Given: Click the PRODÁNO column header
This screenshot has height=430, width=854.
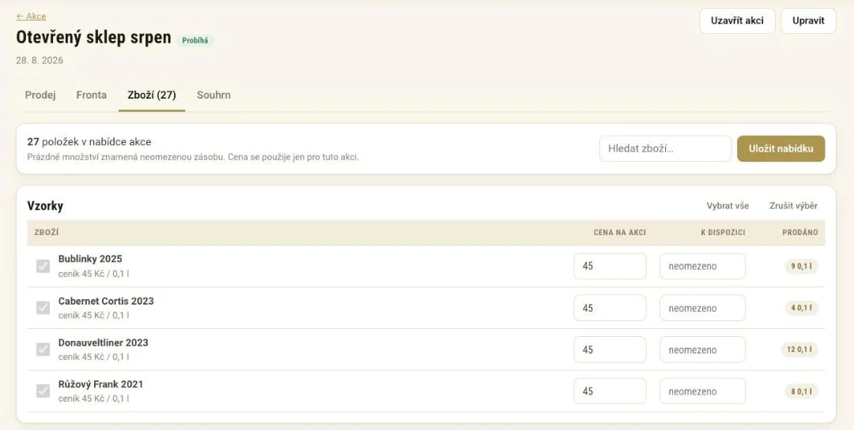Looking at the screenshot, I should (x=800, y=232).
